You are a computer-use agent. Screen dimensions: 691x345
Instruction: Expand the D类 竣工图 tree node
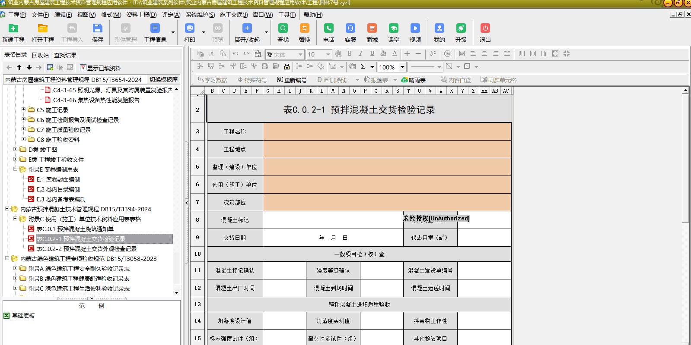click(16, 149)
